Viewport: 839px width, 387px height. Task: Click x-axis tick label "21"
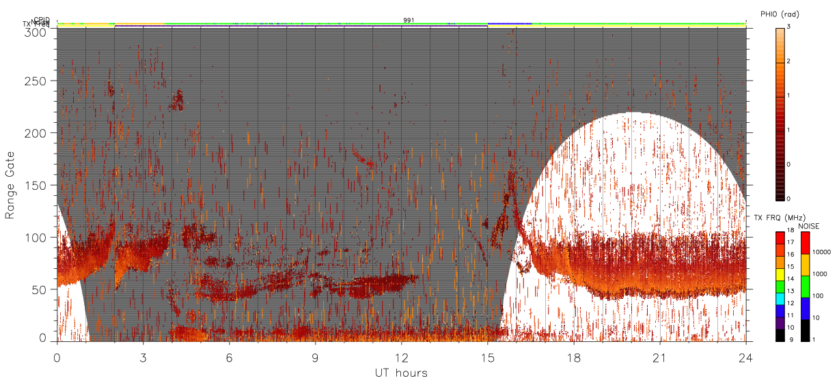pyautogui.click(x=659, y=358)
